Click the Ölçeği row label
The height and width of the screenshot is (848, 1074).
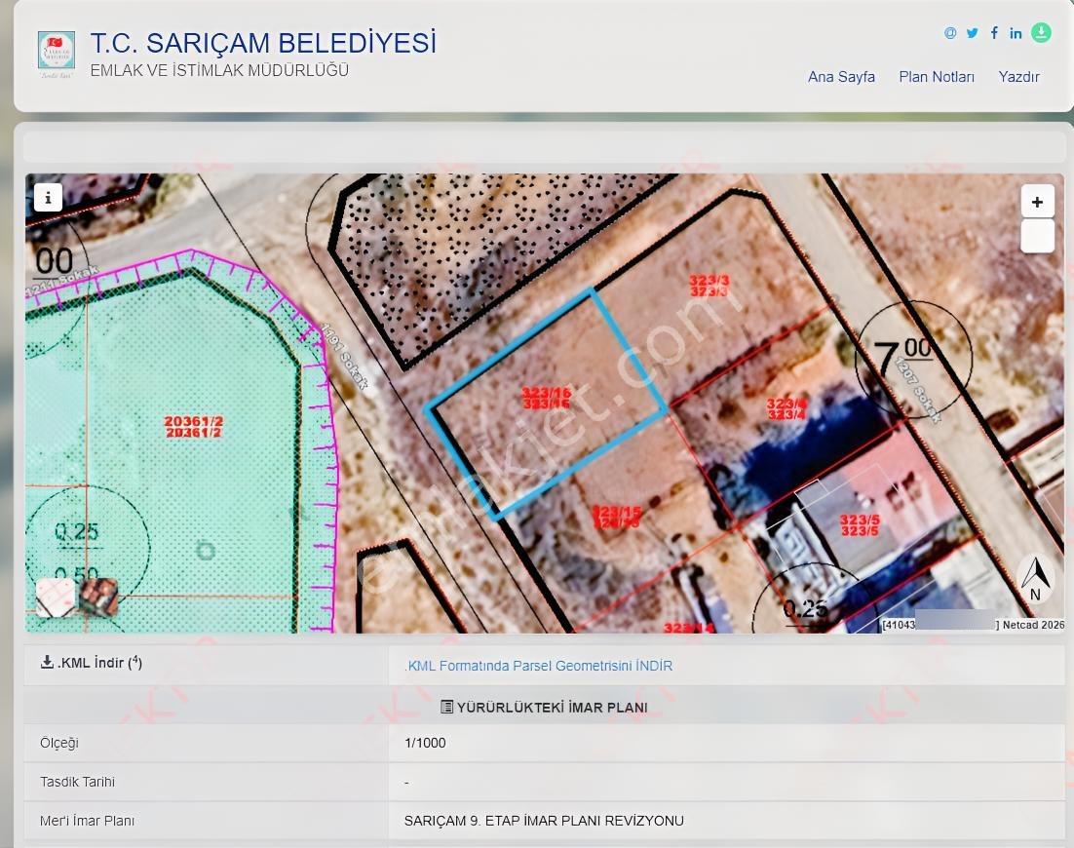tap(59, 743)
